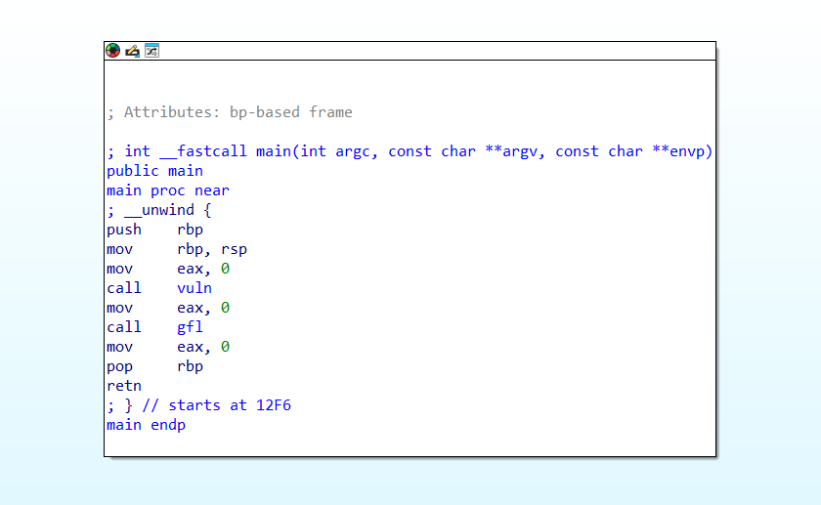Click the 'Attributes: bp-based frame' comment

230,112
